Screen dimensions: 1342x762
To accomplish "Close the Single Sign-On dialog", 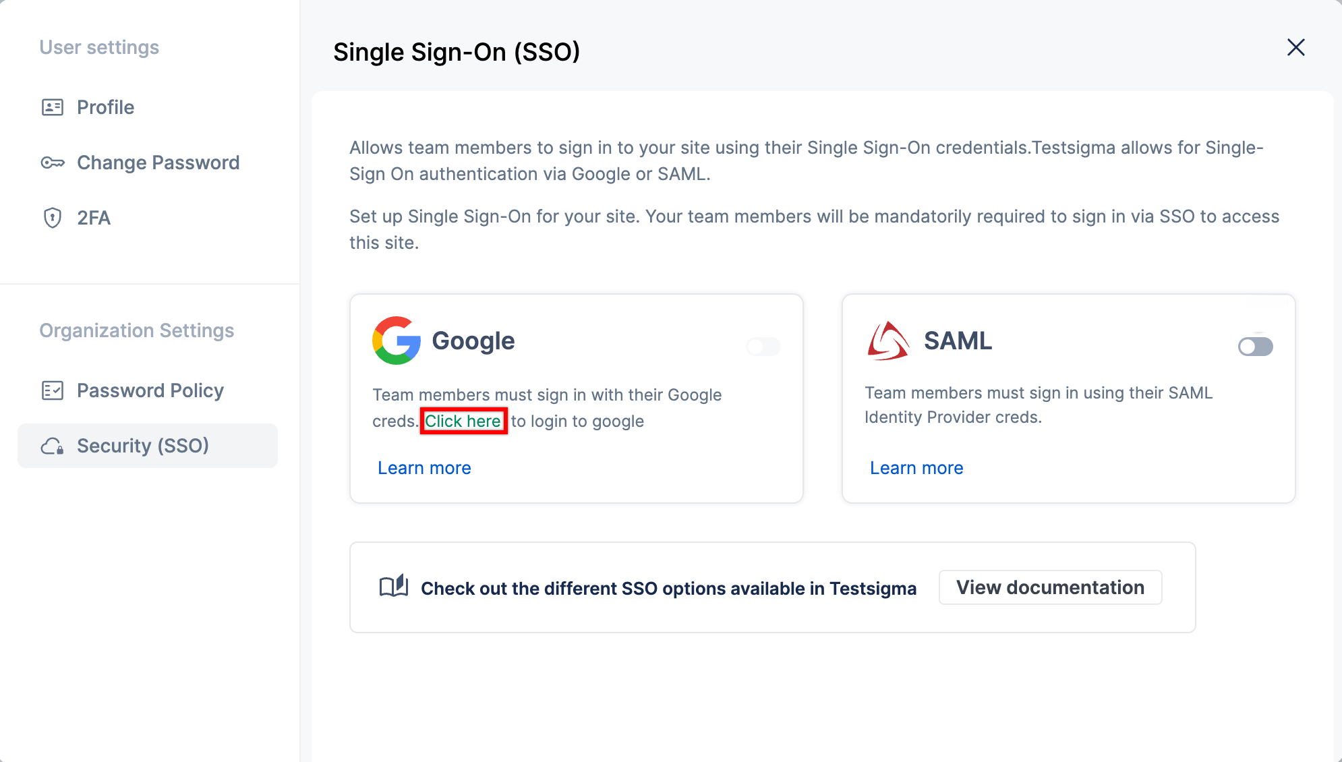I will click(1296, 47).
